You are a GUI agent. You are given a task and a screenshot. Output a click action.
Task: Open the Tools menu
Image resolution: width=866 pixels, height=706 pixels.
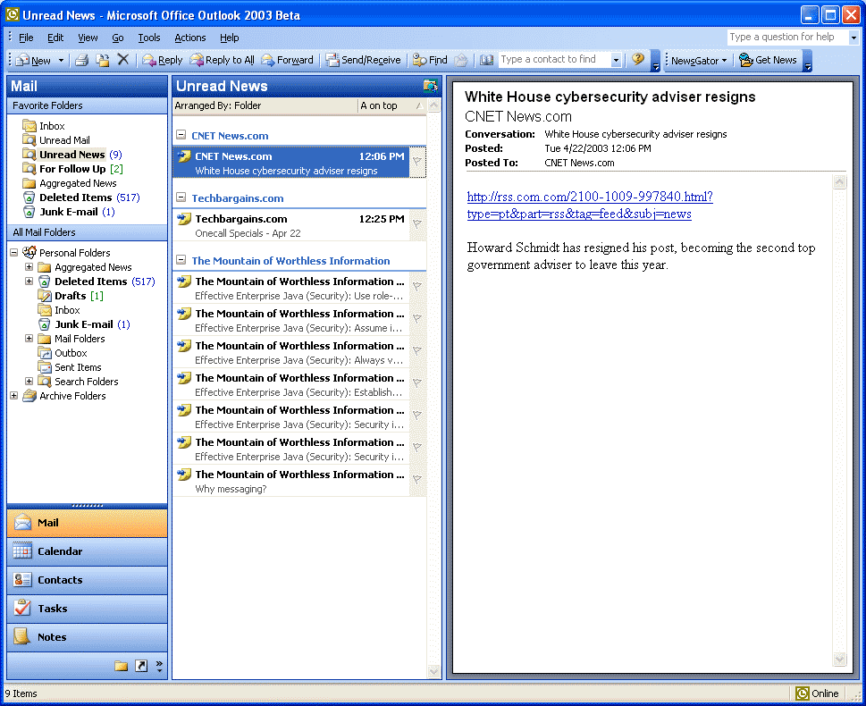point(148,38)
